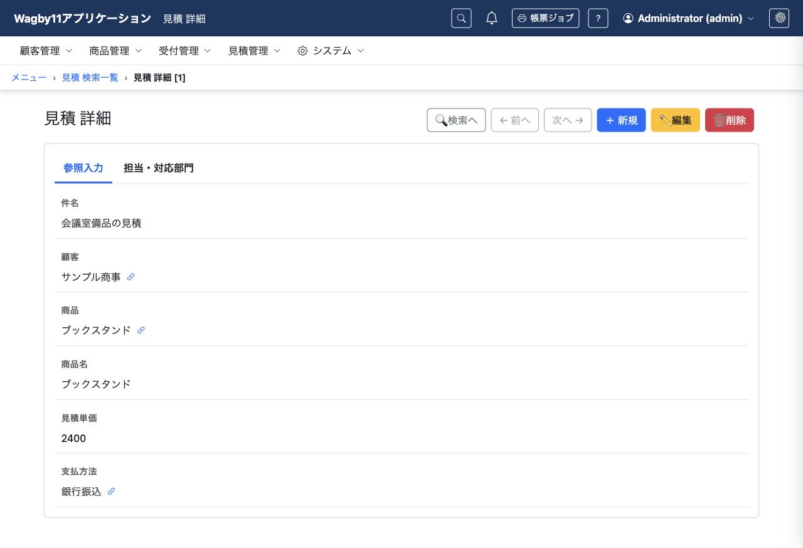The height and width of the screenshot is (548, 803).
Task: Open the search magnifier icon in header
Action: pyautogui.click(x=461, y=18)
